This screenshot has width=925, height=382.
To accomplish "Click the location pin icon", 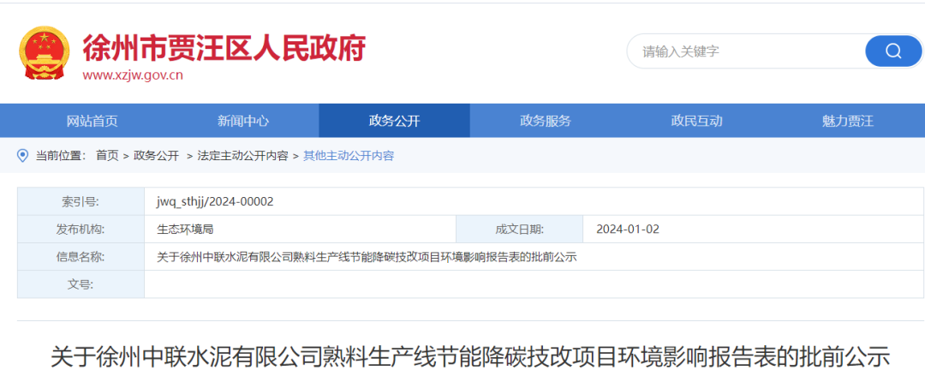I will pyautogui.click(x=23, y=156).
